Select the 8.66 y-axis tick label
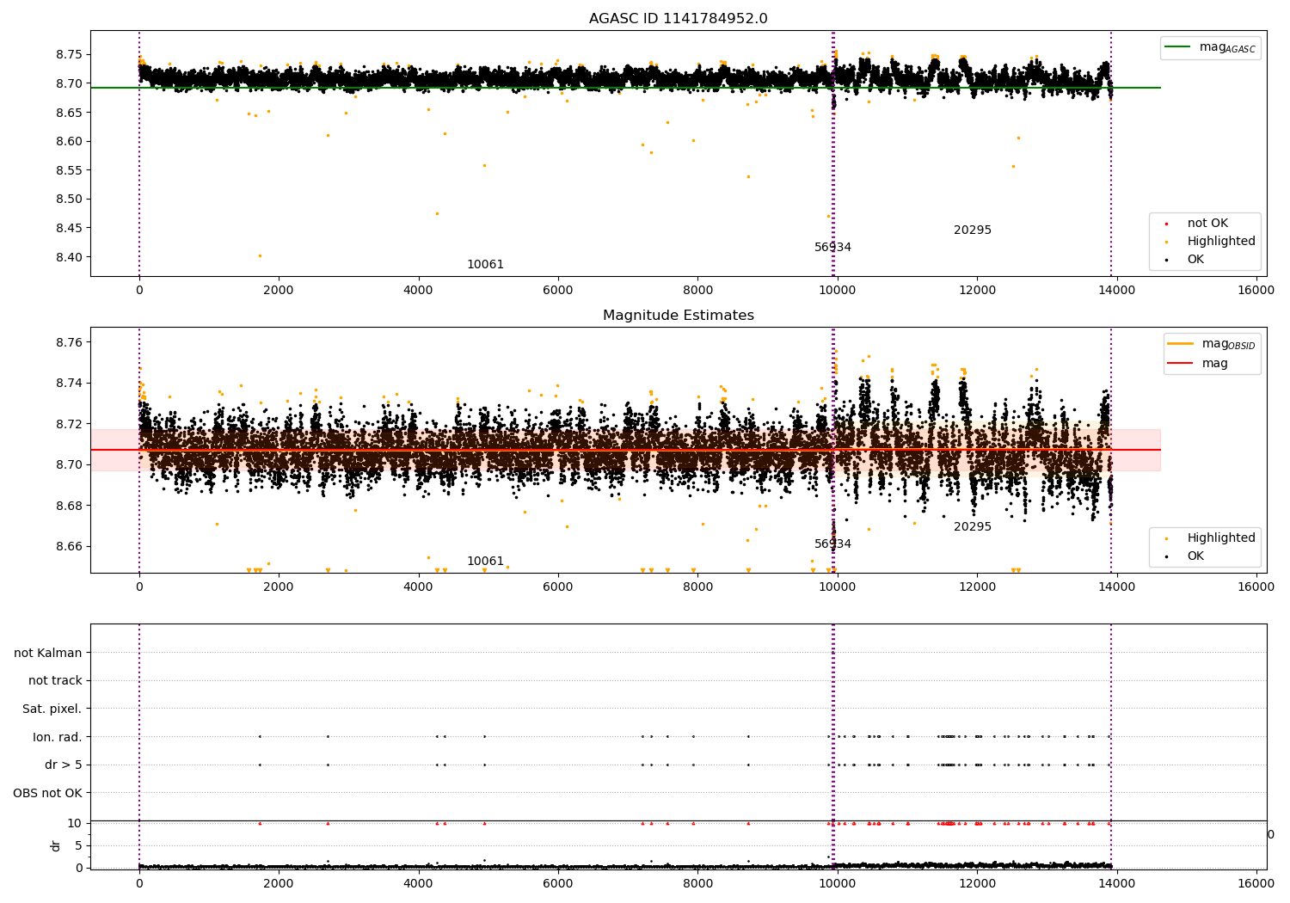 (69, 546)
